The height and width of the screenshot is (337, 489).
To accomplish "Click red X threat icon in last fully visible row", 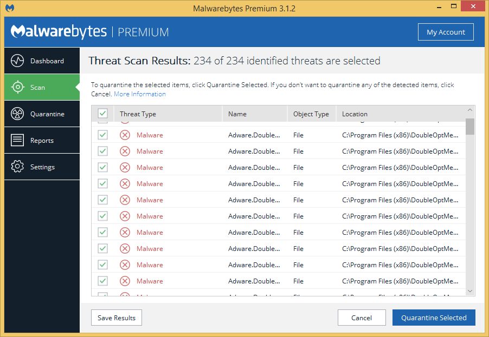I will pos(125,281).
